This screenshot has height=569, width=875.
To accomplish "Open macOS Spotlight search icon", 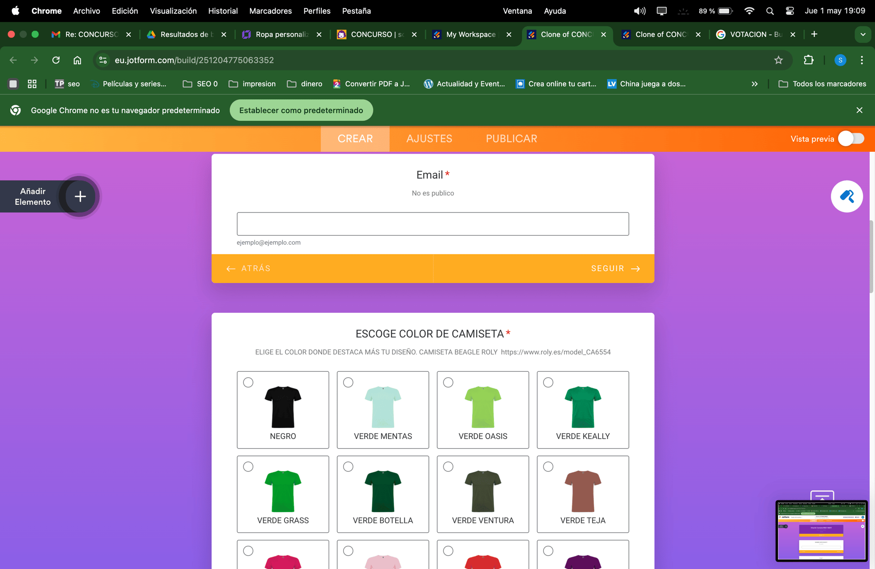I will pyautogui.click(x=770, y=11).
